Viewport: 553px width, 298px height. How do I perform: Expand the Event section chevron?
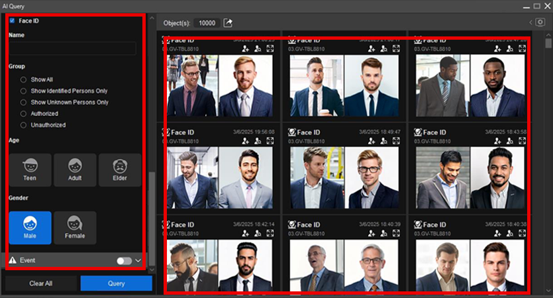138,261
